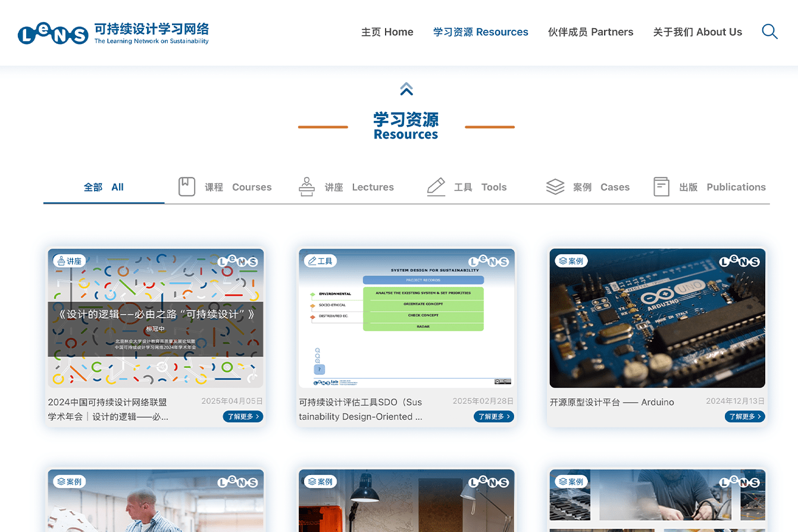
Task: Click the Tools pencil icon
Action: click(436, 187)
